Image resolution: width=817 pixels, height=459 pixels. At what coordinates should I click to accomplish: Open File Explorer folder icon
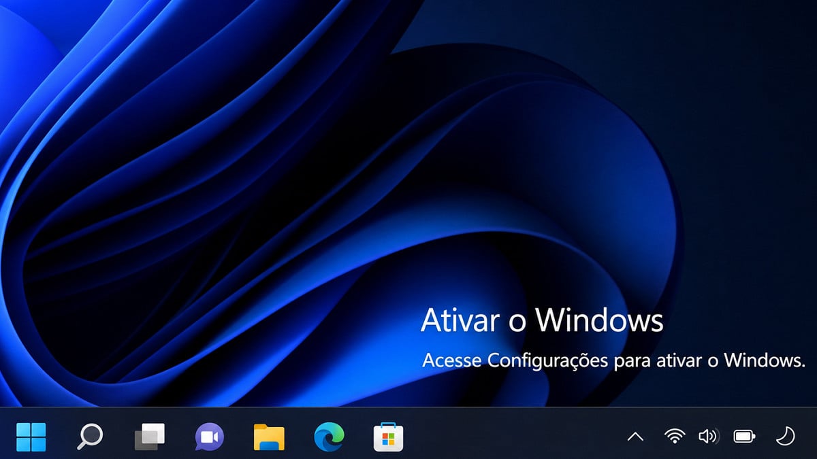click(x=269, y=437)
